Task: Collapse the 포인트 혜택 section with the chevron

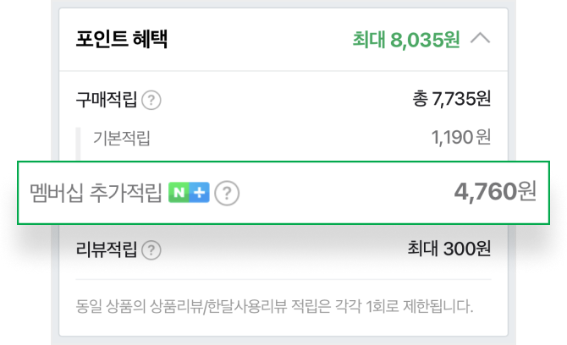Action: click(479, 39)
